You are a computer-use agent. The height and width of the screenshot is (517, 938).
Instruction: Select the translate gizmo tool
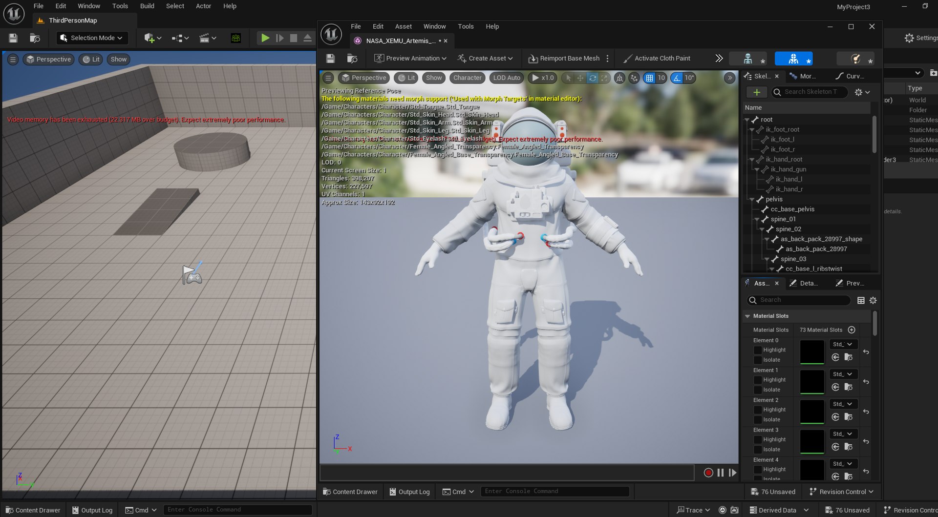coord(580,78)
